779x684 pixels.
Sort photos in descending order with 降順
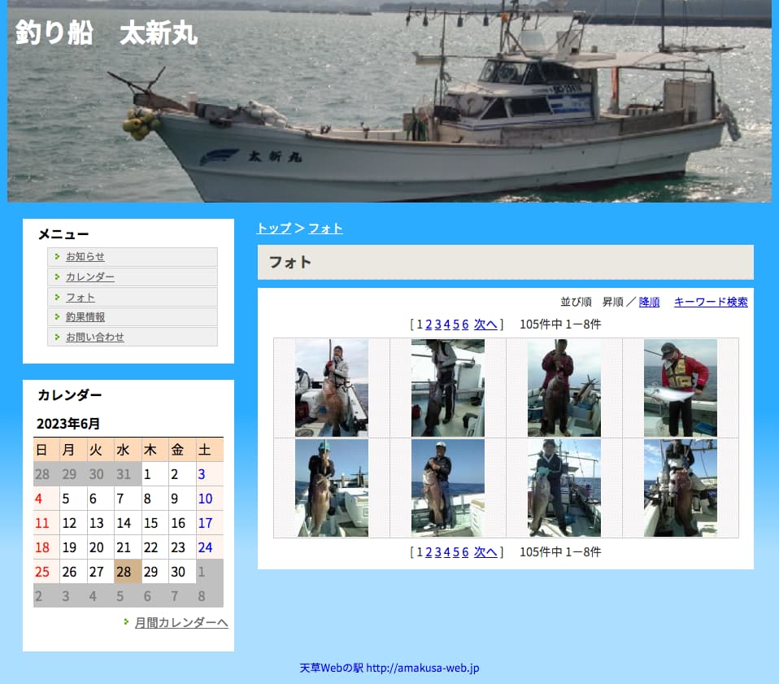pos(649,302)
